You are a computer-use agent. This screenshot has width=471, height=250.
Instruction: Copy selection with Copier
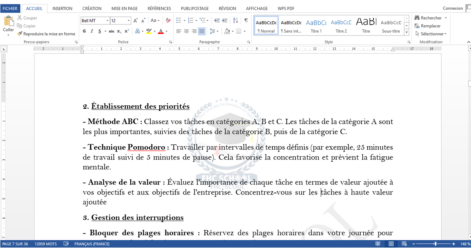(x=26, y=26)
